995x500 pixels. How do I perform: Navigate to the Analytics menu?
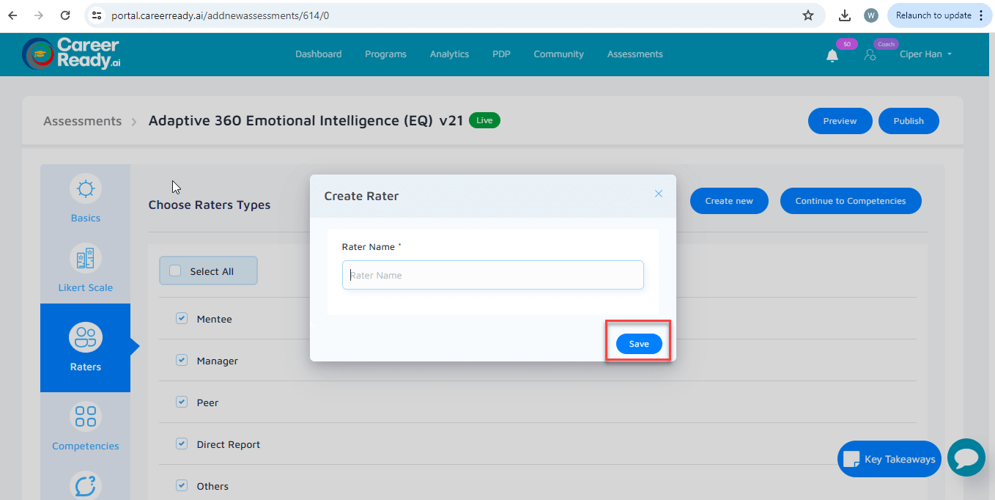pyautogui.click(x=449, y=54)
